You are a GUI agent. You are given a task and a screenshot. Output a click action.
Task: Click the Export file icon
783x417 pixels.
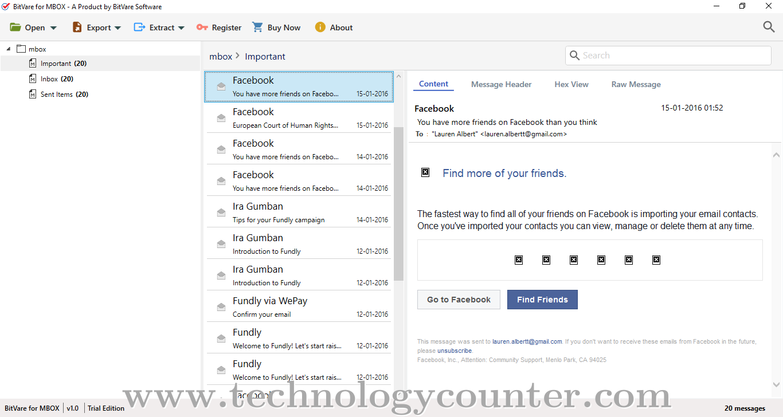tap(77, 27)
